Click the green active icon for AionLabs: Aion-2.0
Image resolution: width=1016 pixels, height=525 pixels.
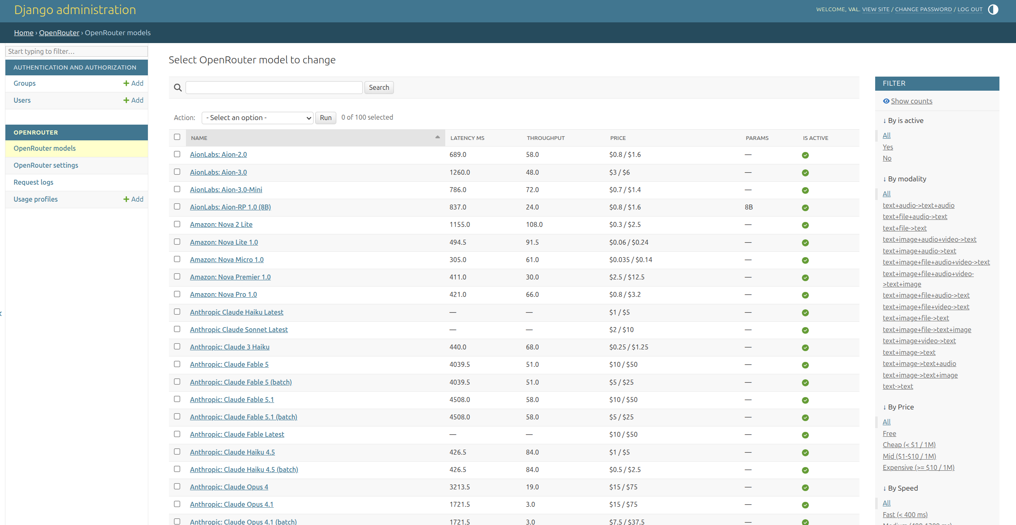click(805, 155)
